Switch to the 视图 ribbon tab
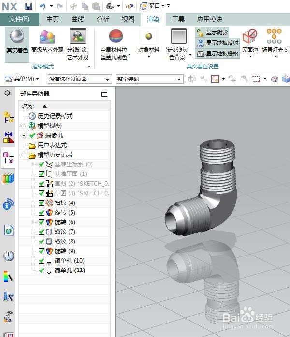This screenshot has width=290, height=337. pos(128,19)
